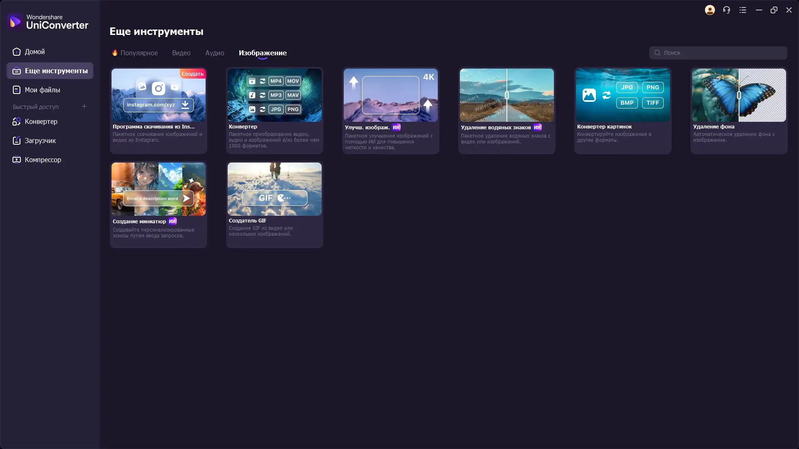
Task: Click the Wondershare UniConverter logo
Action: [x=47, y=22]
